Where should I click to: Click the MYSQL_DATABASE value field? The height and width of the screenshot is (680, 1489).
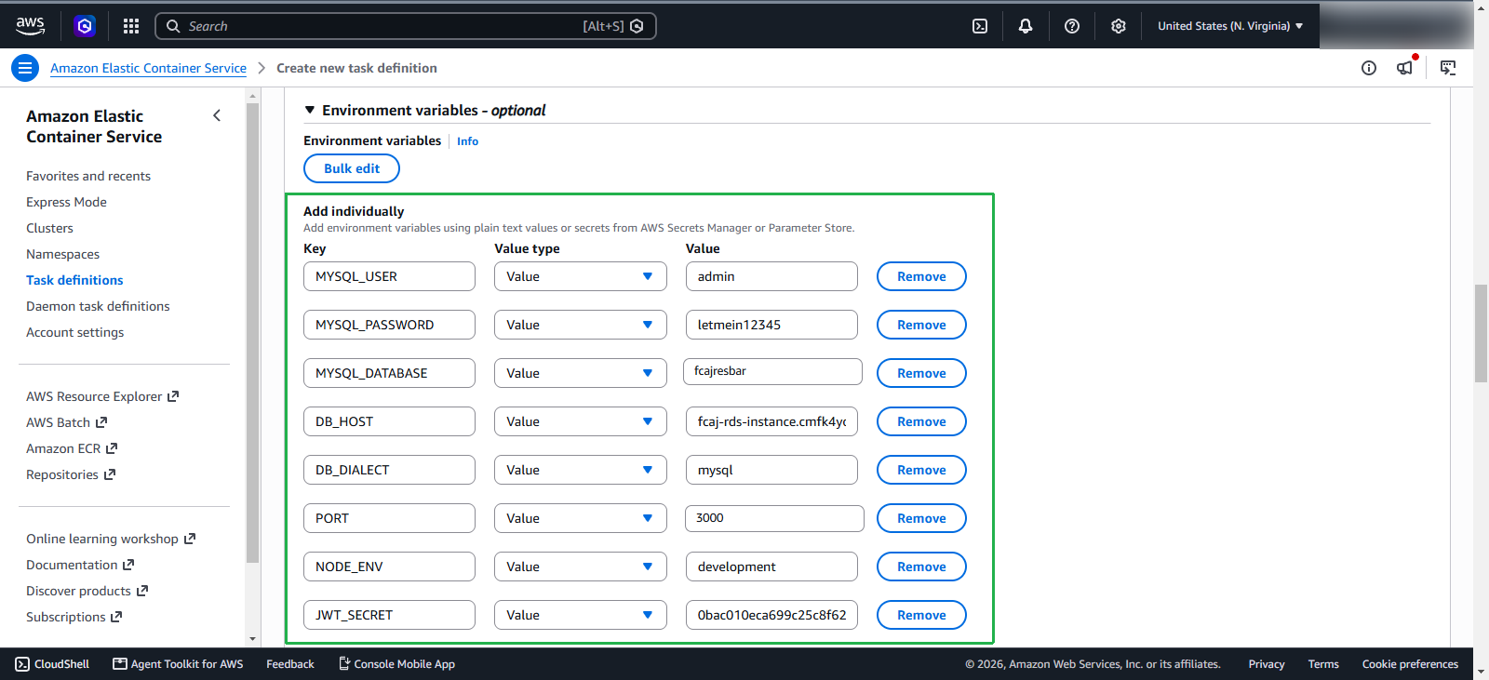coord(772,371)
